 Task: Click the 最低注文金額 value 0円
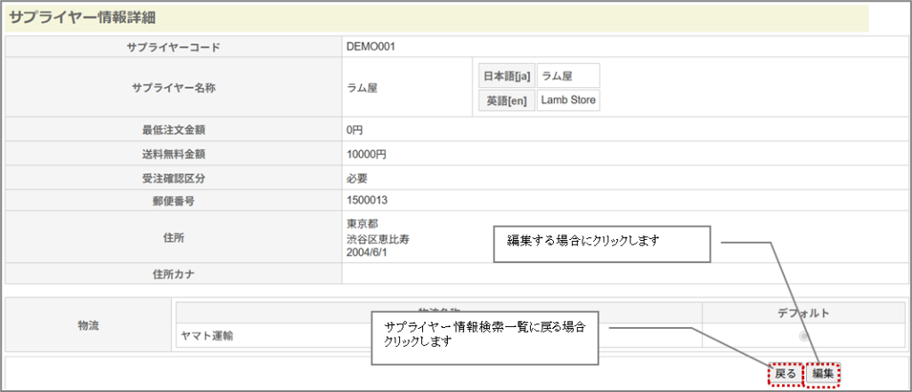point(355,130)
